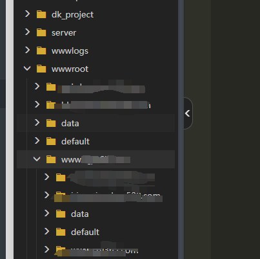Select the dk_project tree label

tap(72, 15)
